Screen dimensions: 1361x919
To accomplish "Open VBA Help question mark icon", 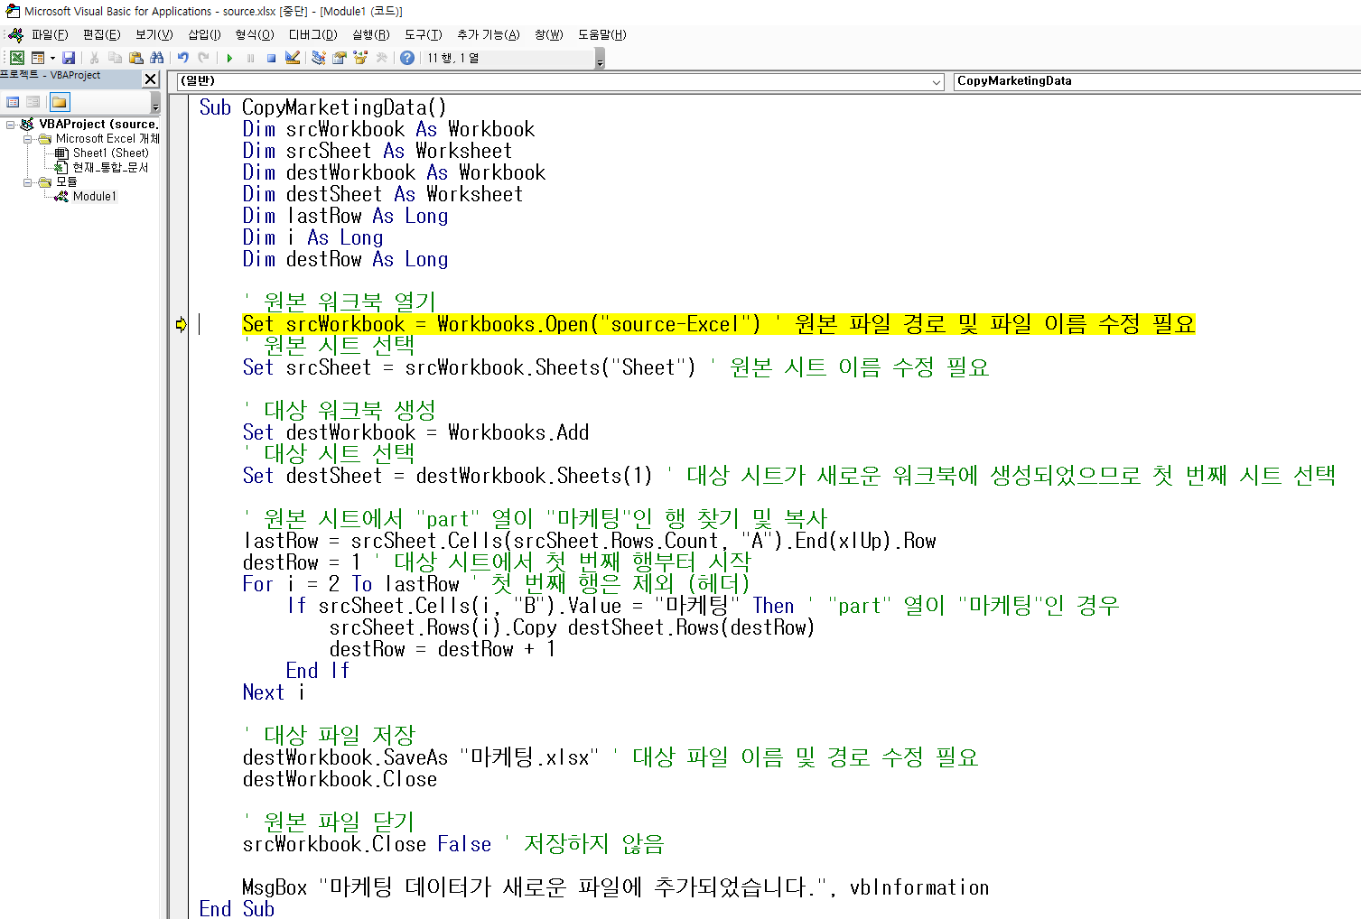I will point(407,58).
